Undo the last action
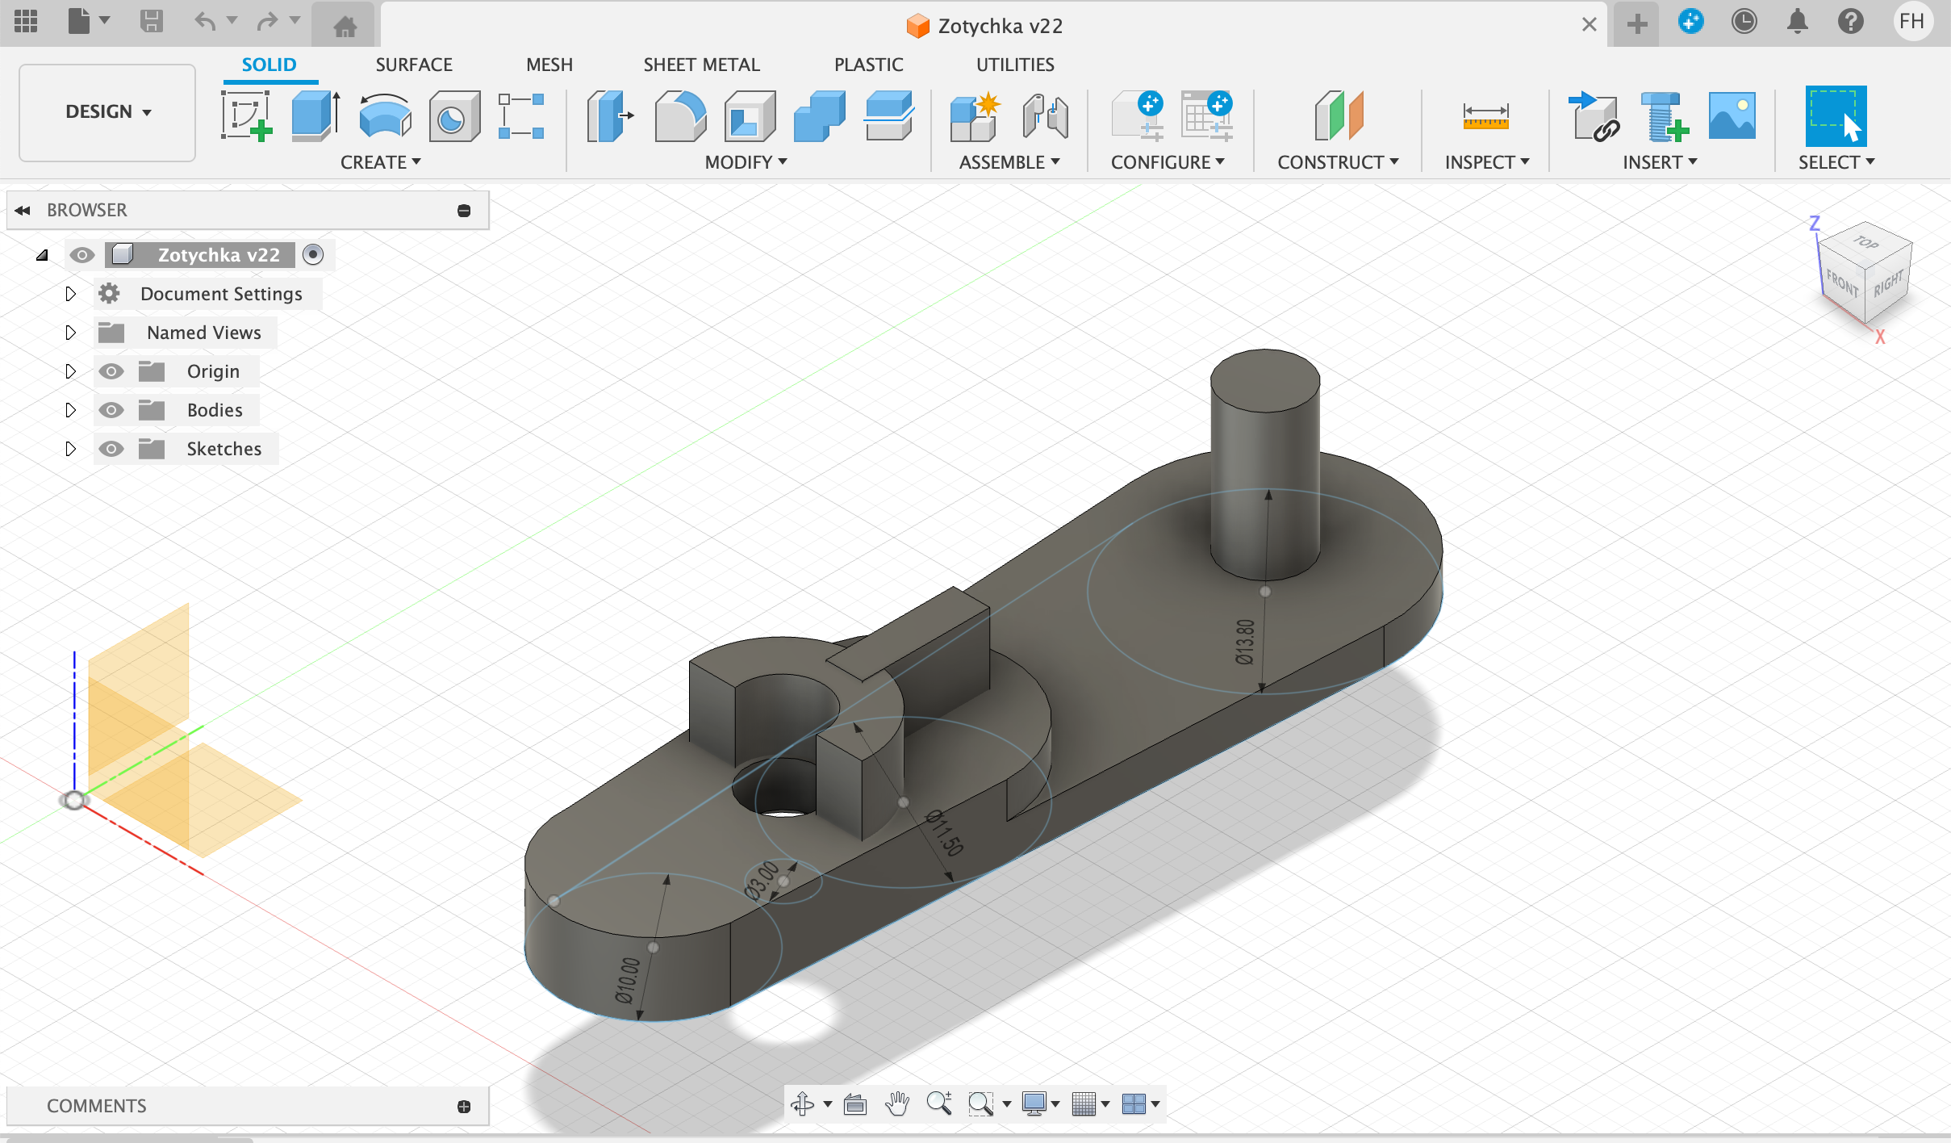 pyautogui.click(x=205, y=22)
